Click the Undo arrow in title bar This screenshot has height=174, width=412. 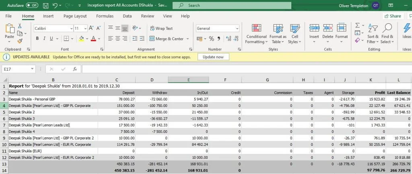(55, 5)
